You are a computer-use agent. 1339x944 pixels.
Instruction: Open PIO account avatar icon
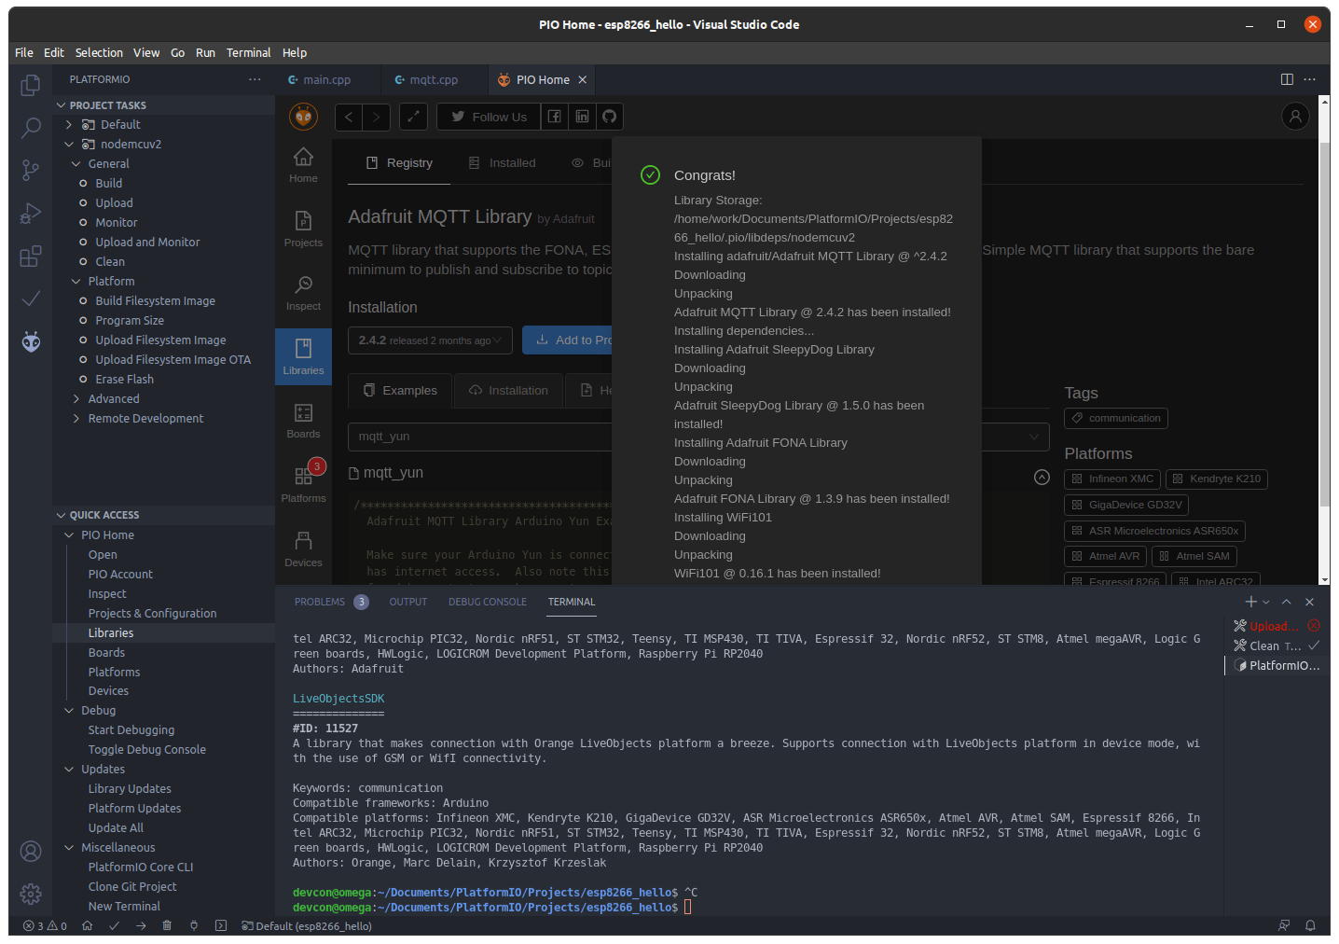(1295, 117)
